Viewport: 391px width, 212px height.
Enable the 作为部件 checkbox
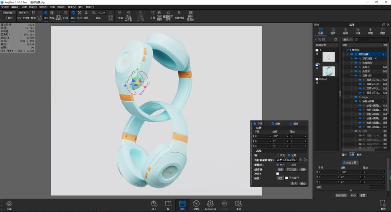tap(286, 178)
